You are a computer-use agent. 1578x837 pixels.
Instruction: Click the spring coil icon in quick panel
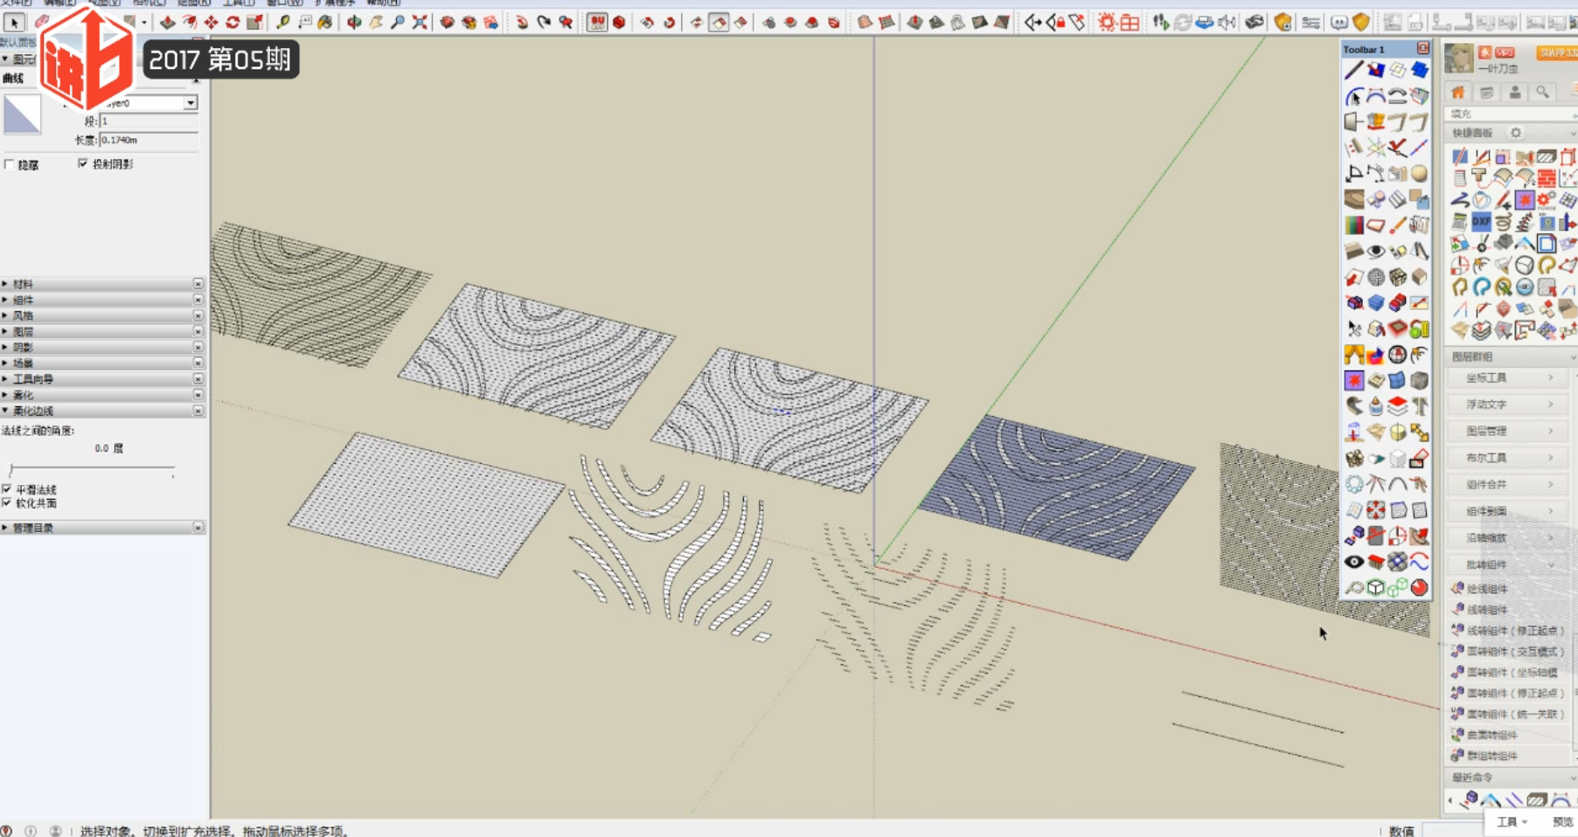[1503, 222]
